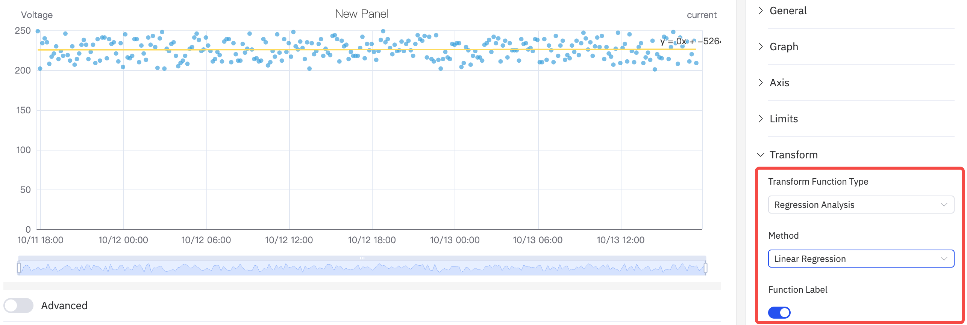Click the chevron arrow beside Limits
The height and width of the screenshot is (325, 967).
coord(761,119)
